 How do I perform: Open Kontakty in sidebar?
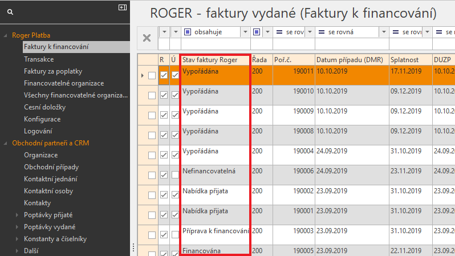37,203
